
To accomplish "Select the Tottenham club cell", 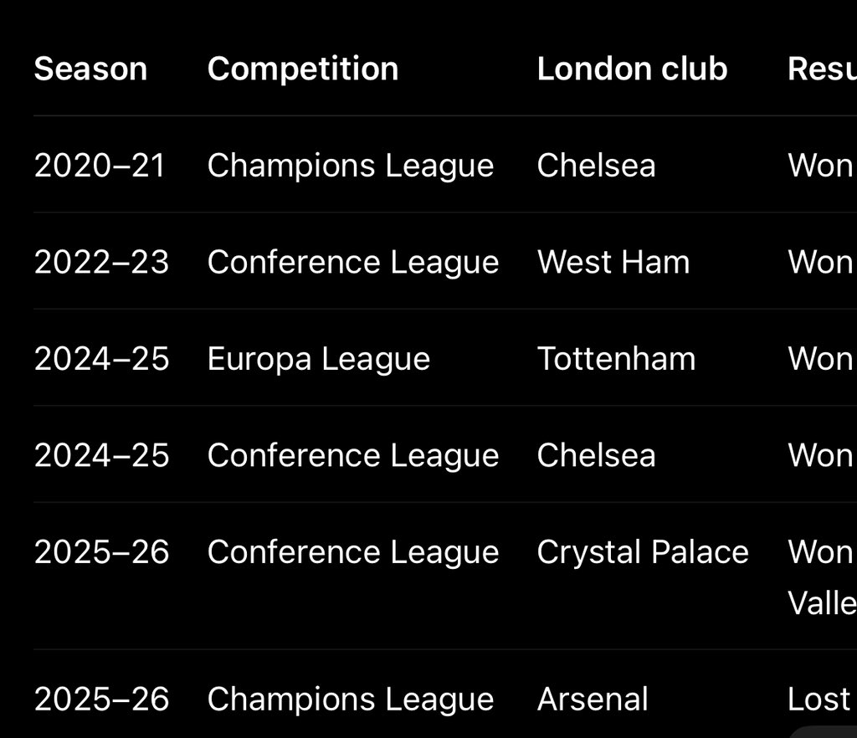I will click(x=616, y=358).
